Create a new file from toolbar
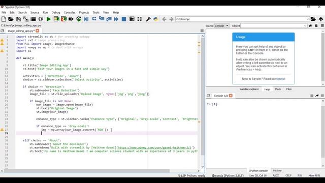325x183 pixels. pos(4,19)
